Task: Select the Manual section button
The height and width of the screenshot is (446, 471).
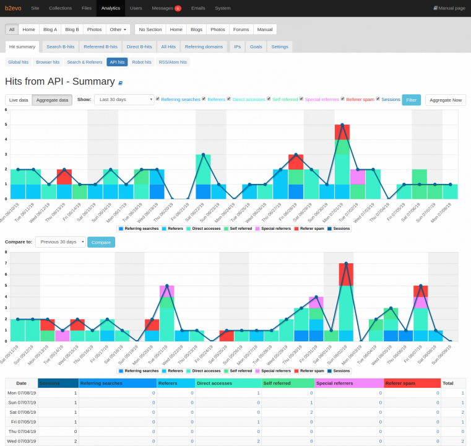Action: (265, 30)
